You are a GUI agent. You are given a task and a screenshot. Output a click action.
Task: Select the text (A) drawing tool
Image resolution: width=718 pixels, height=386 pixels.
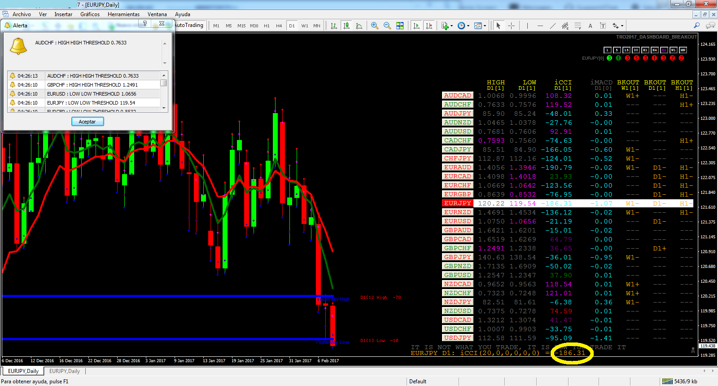click(590, 26)
